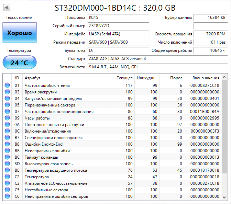Click the attribute list scrollbar thumb
Image resolution: width=231 pixels, height=204 pixels.
[x=224, y=127]
